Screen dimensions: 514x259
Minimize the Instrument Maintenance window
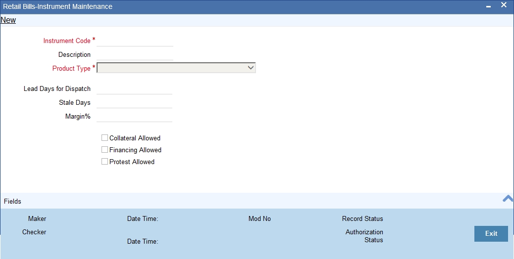(488, 6)
